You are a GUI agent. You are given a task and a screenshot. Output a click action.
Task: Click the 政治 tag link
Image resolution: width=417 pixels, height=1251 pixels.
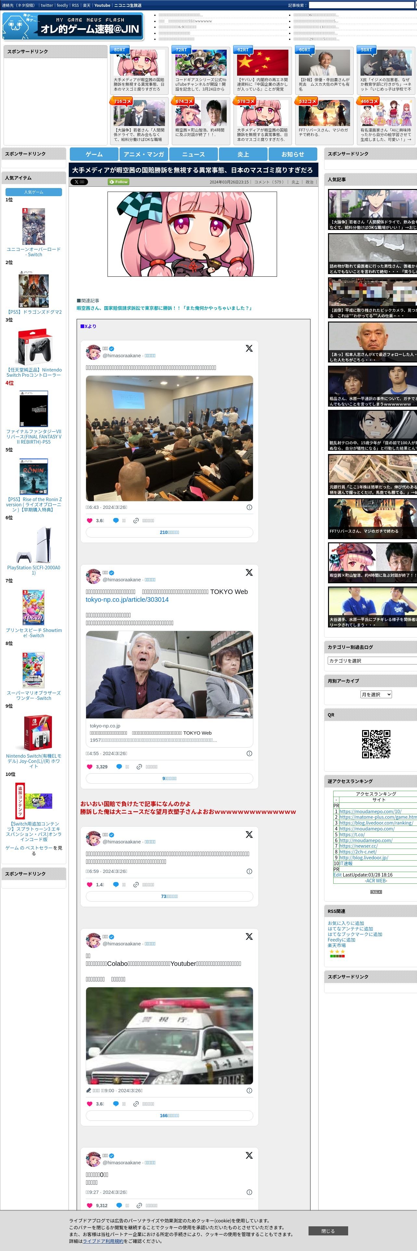[x=309, y=182]
